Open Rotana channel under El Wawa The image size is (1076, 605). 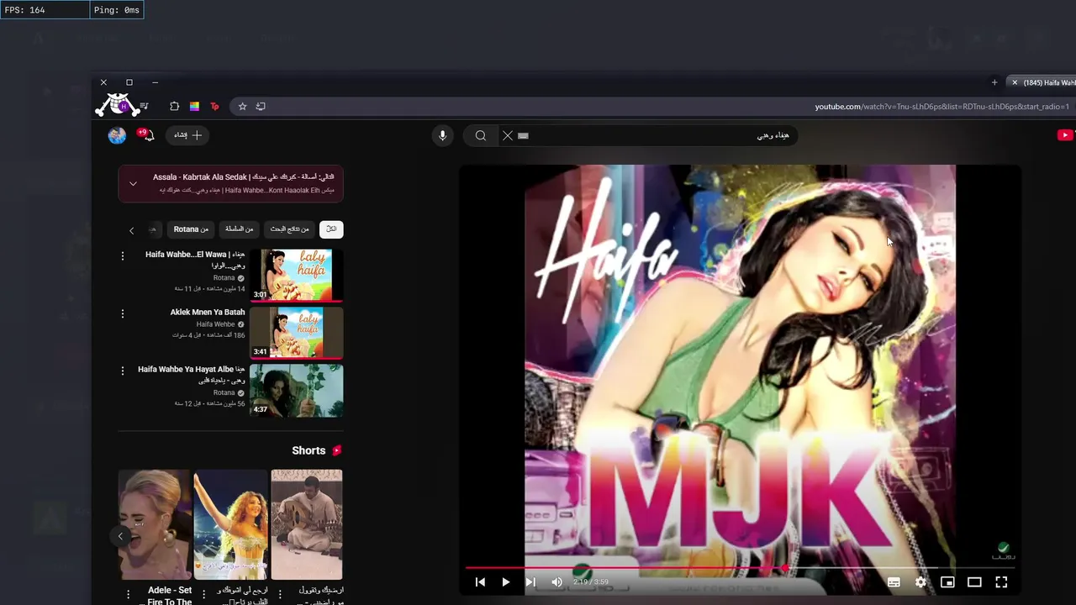click(x=224, y=278)
